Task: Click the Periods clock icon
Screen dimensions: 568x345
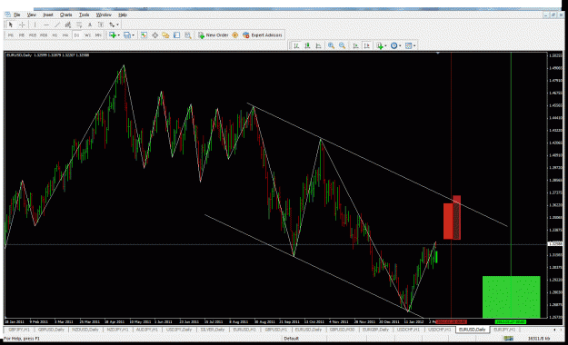Action: point(394,45)
